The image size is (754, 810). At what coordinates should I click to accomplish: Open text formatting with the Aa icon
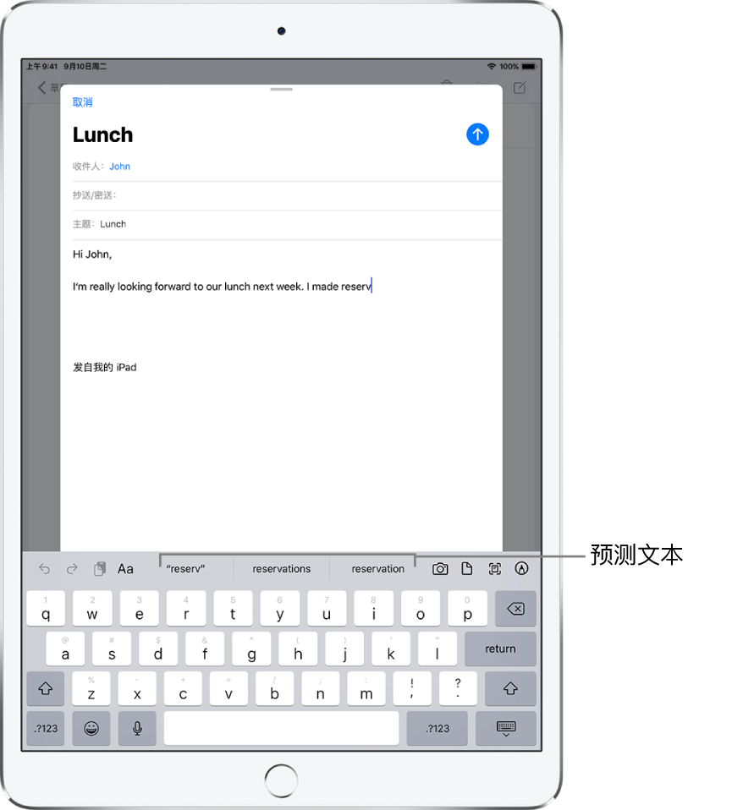[125, 568]
